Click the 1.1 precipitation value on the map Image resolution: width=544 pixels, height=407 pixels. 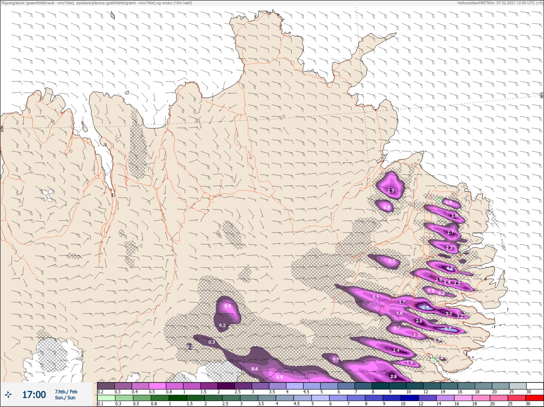point(376,297)
